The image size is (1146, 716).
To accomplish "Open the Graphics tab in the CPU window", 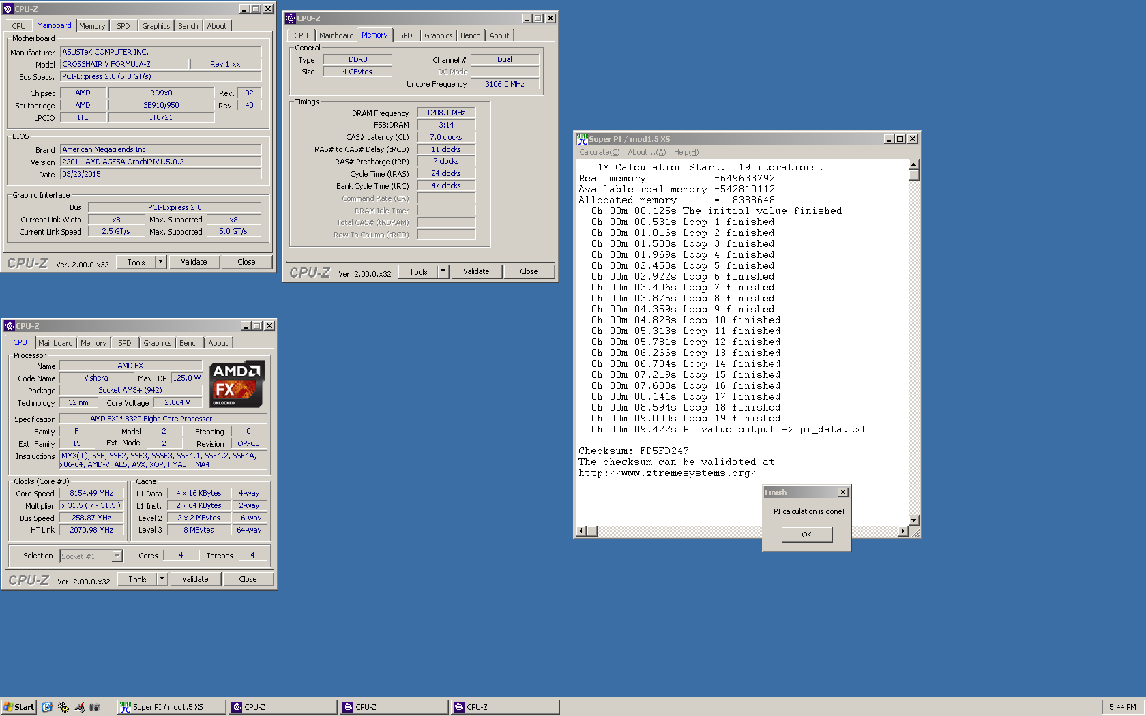I will [x=158, y=343].
